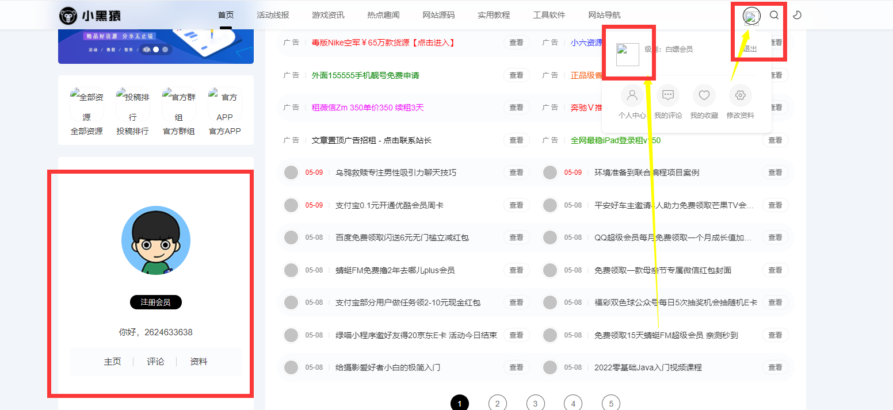Open 实用教程 nav tab

tap(494, 15)
